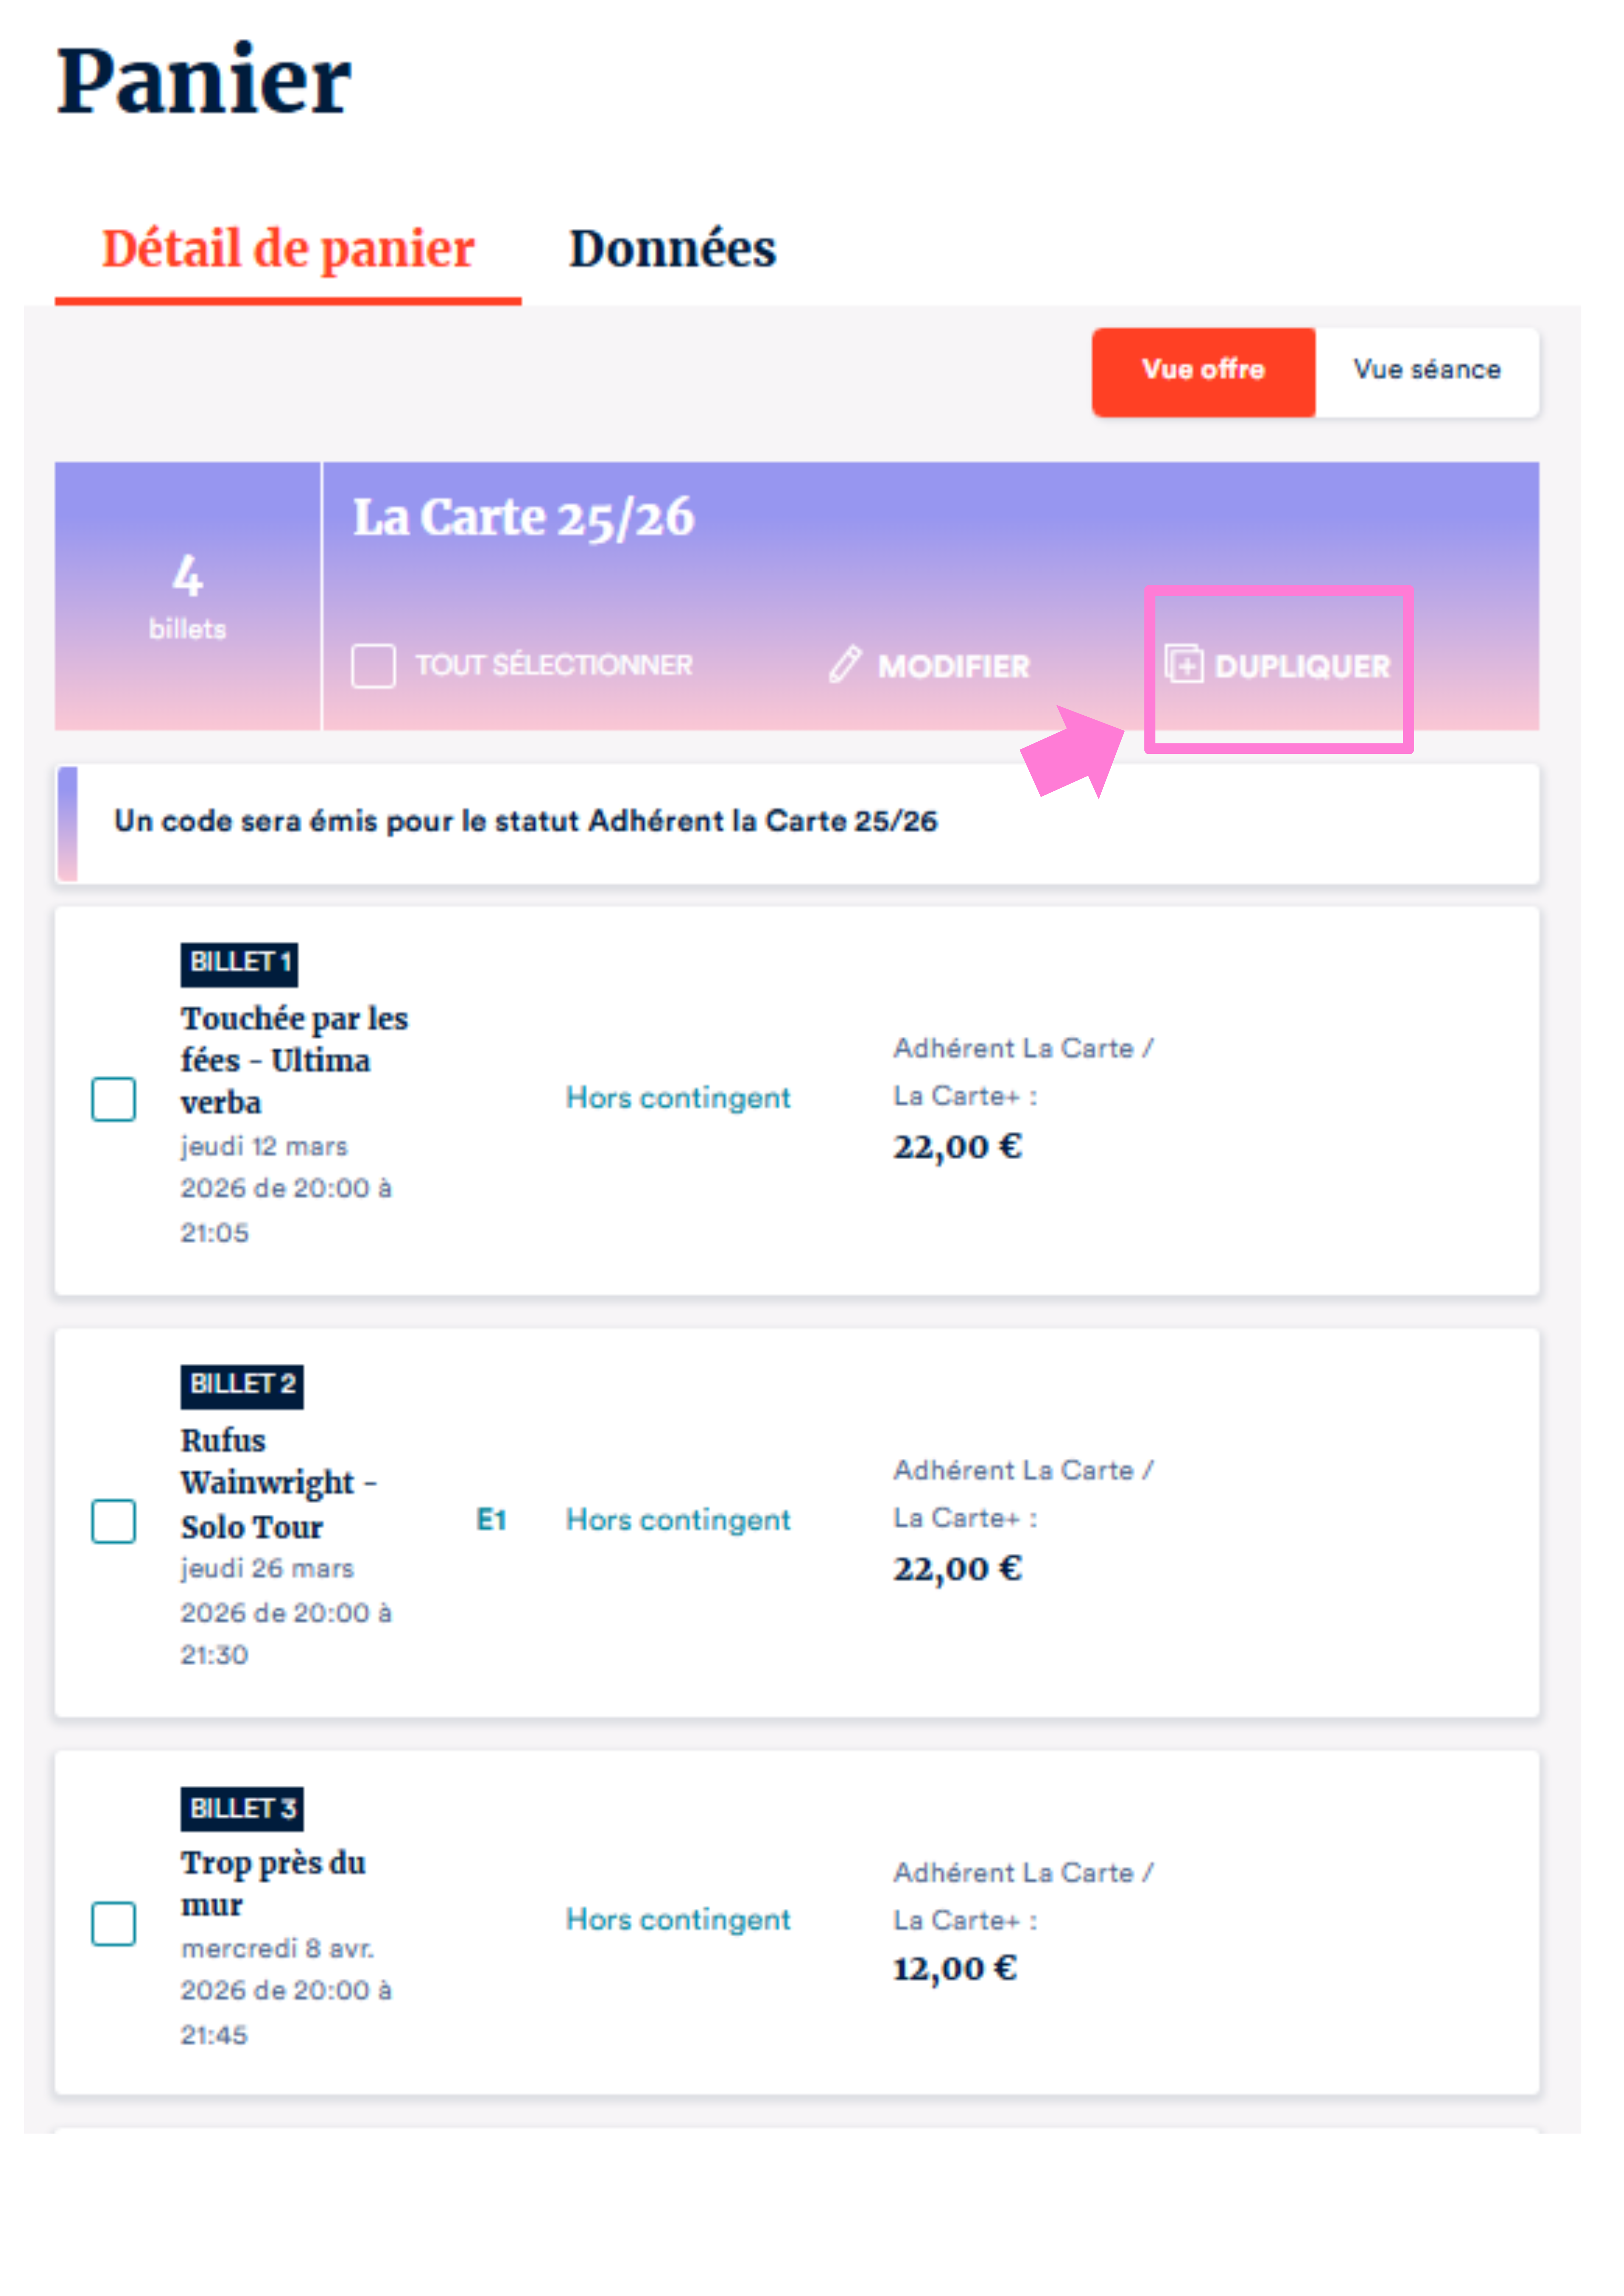Screen dimensions: 1624x2296
Task: Select the Trop près du mur checkbox
Action: pyautogui.click(x=114, y=1923)
